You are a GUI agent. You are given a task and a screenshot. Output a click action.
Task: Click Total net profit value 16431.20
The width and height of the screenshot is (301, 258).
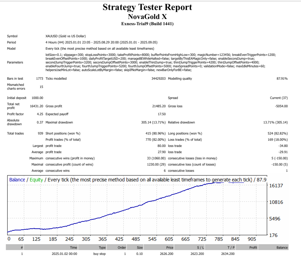[x=37, y=106]
